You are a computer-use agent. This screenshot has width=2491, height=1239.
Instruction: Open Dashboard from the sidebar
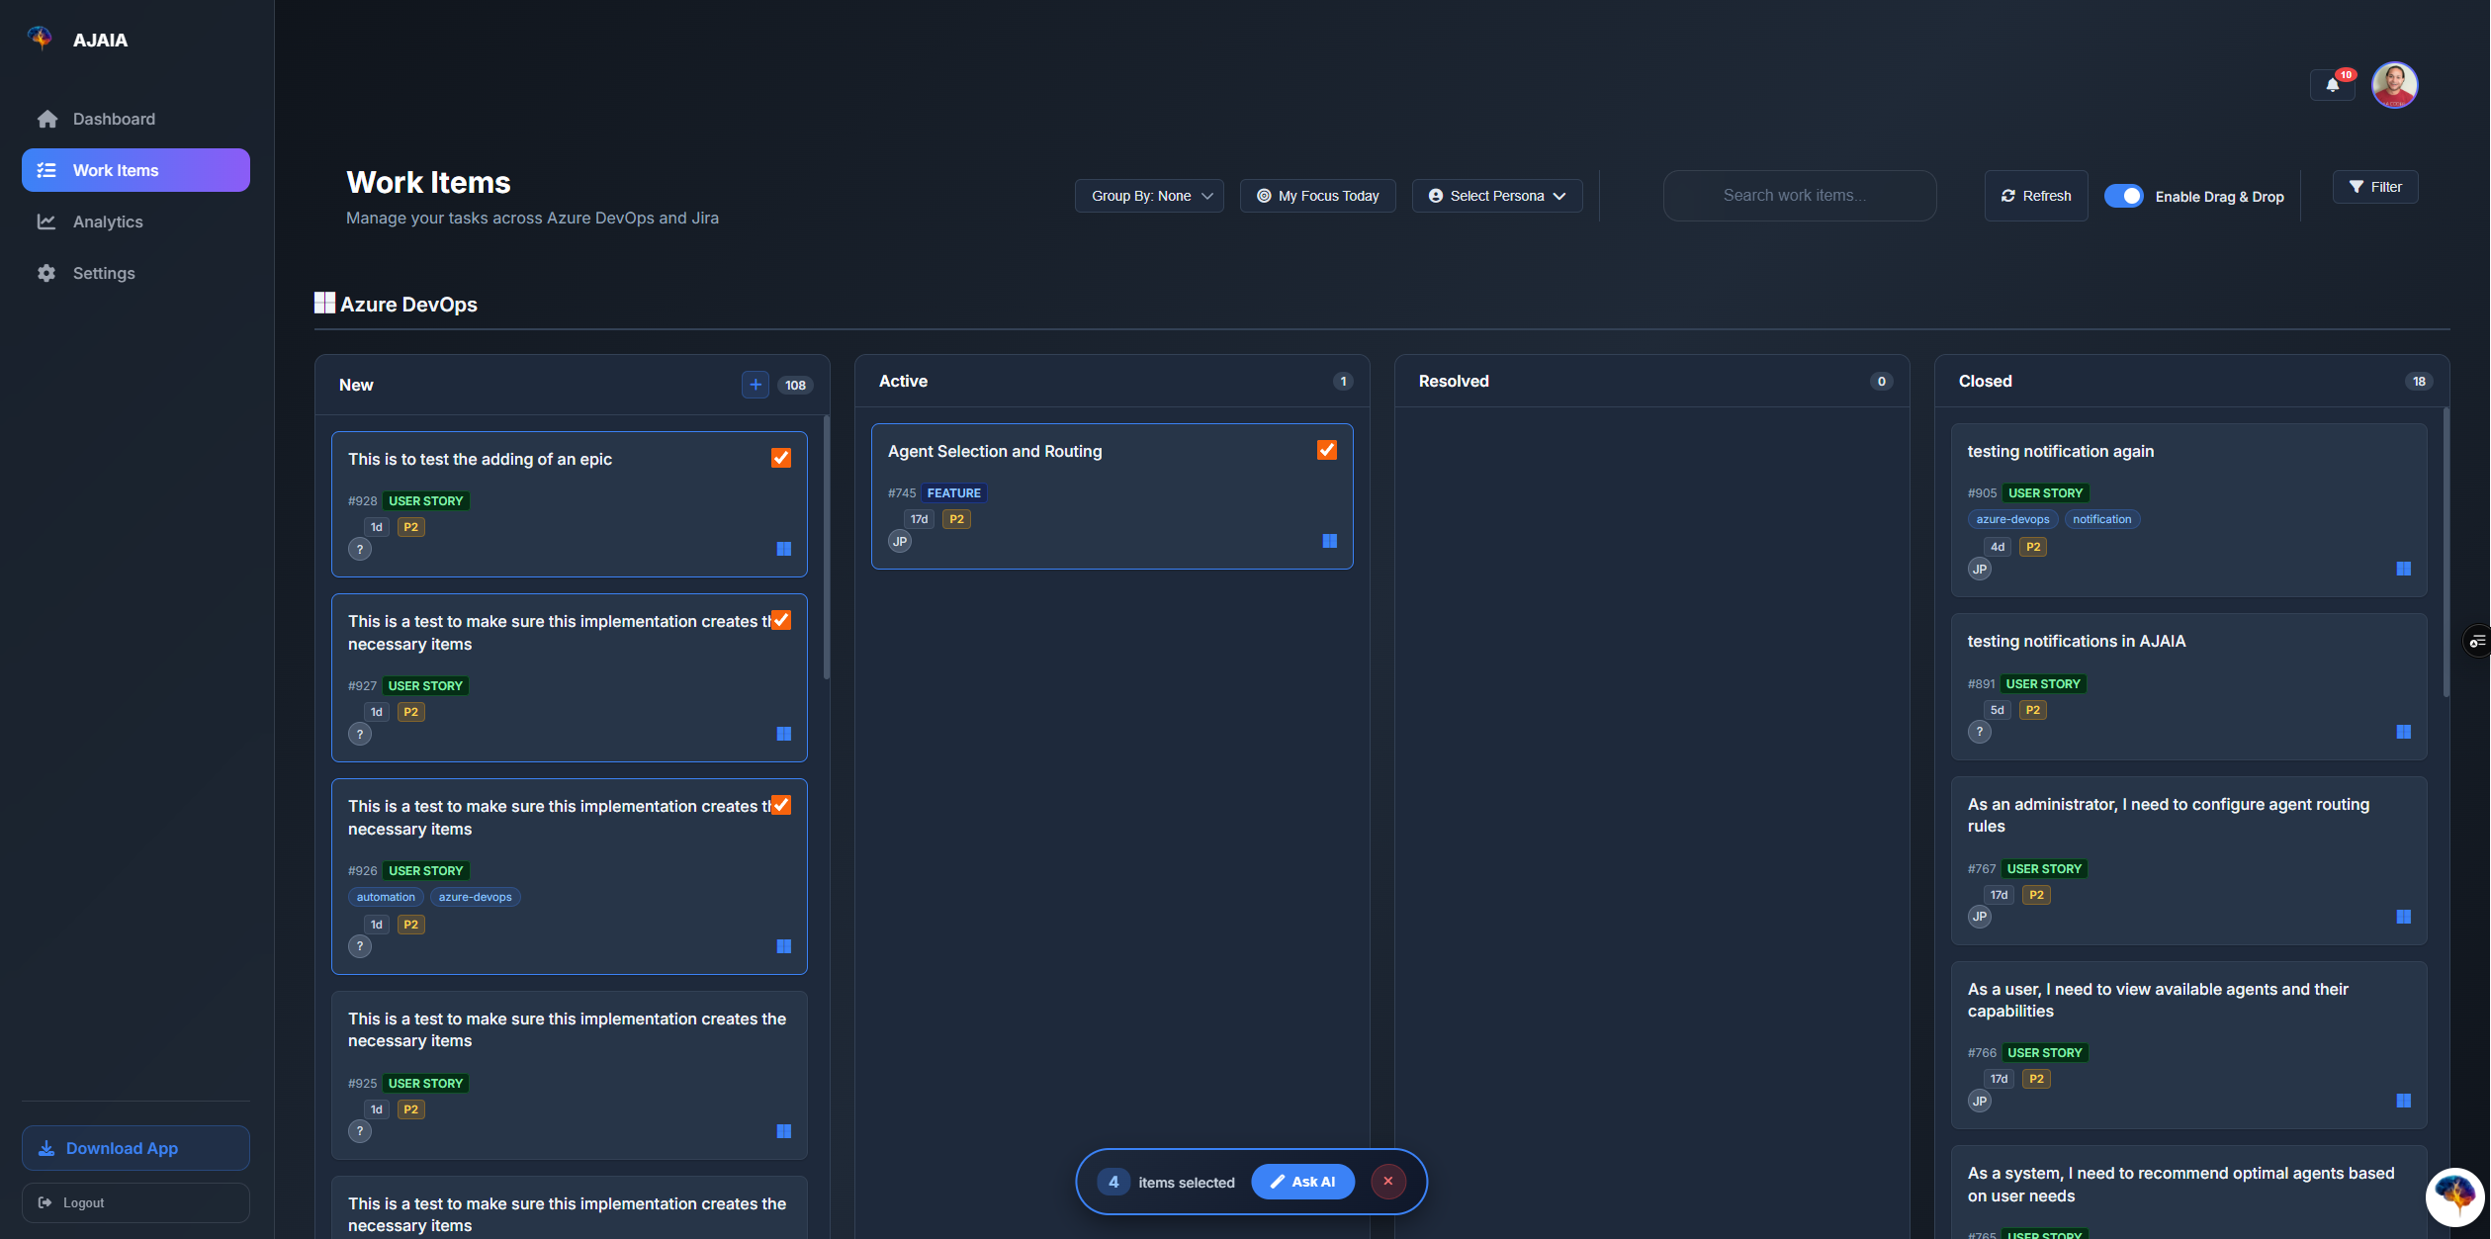[x=113, y=119]
